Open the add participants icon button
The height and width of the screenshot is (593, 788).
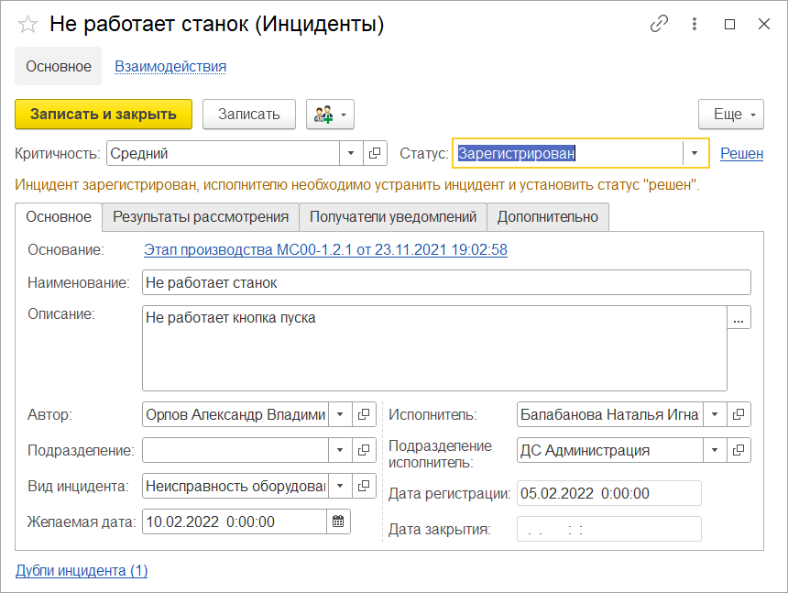pyautogui.click(x=330, y=115)
